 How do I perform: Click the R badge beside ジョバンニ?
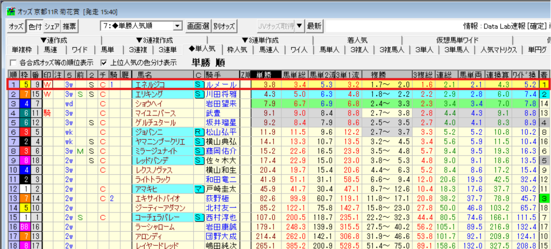tap(198, 132)
